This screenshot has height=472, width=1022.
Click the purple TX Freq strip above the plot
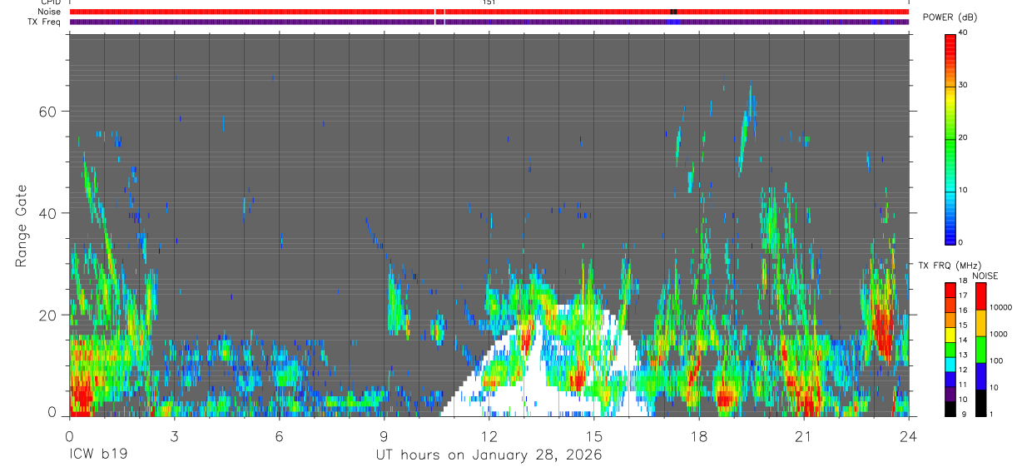coord(489,22)
